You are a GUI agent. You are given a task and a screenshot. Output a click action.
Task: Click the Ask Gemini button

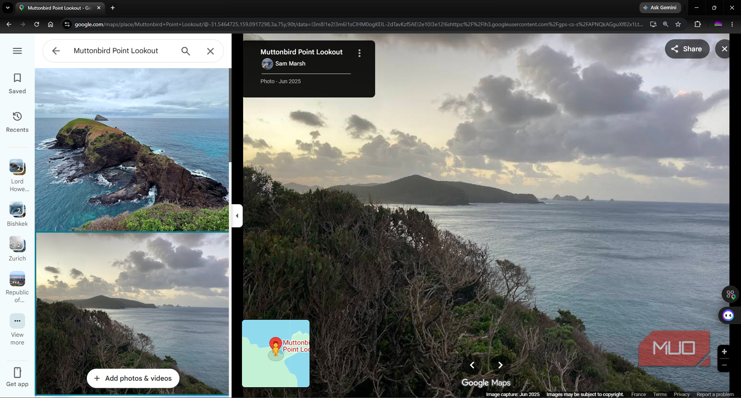pyautogui.click(x=660, y=8)
